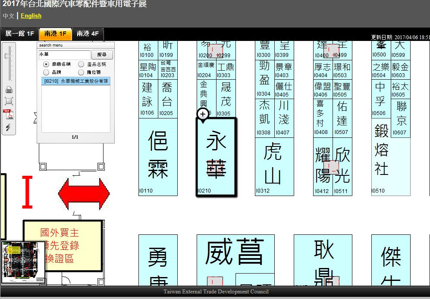
Task: Click the floor plan overview minimap thumbnail
Action: [23, 262]
